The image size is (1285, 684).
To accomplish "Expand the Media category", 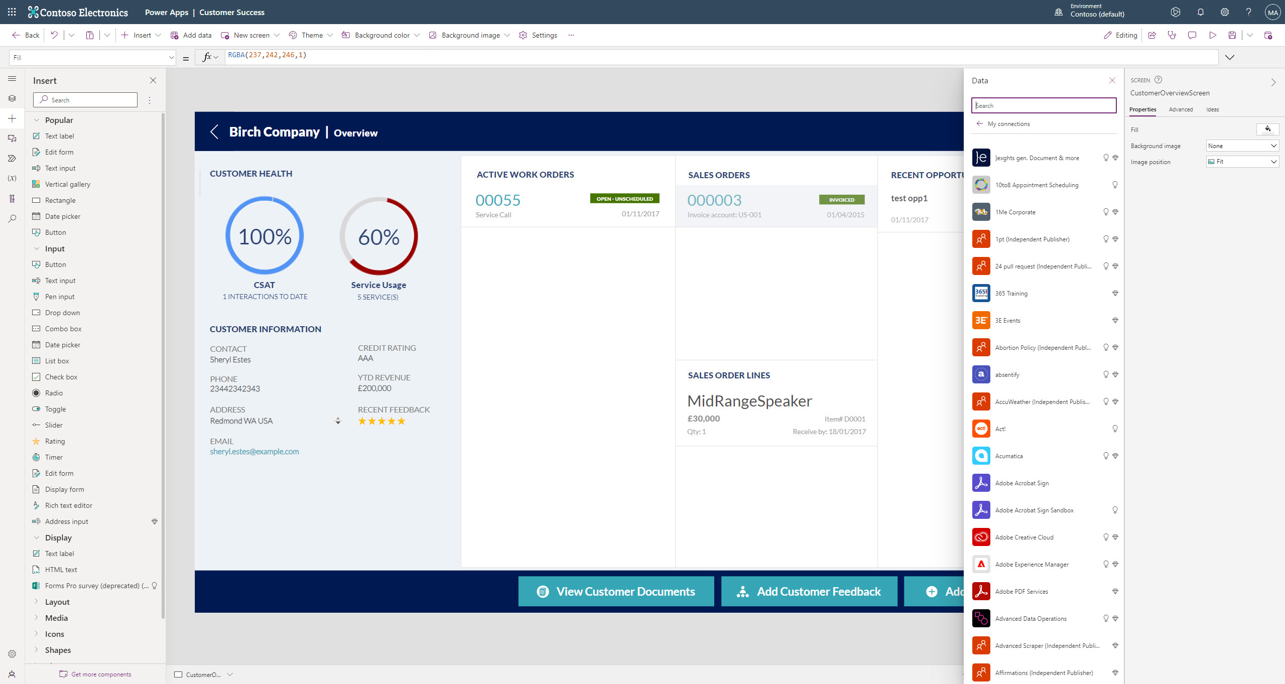I will [x=37, y=618].
